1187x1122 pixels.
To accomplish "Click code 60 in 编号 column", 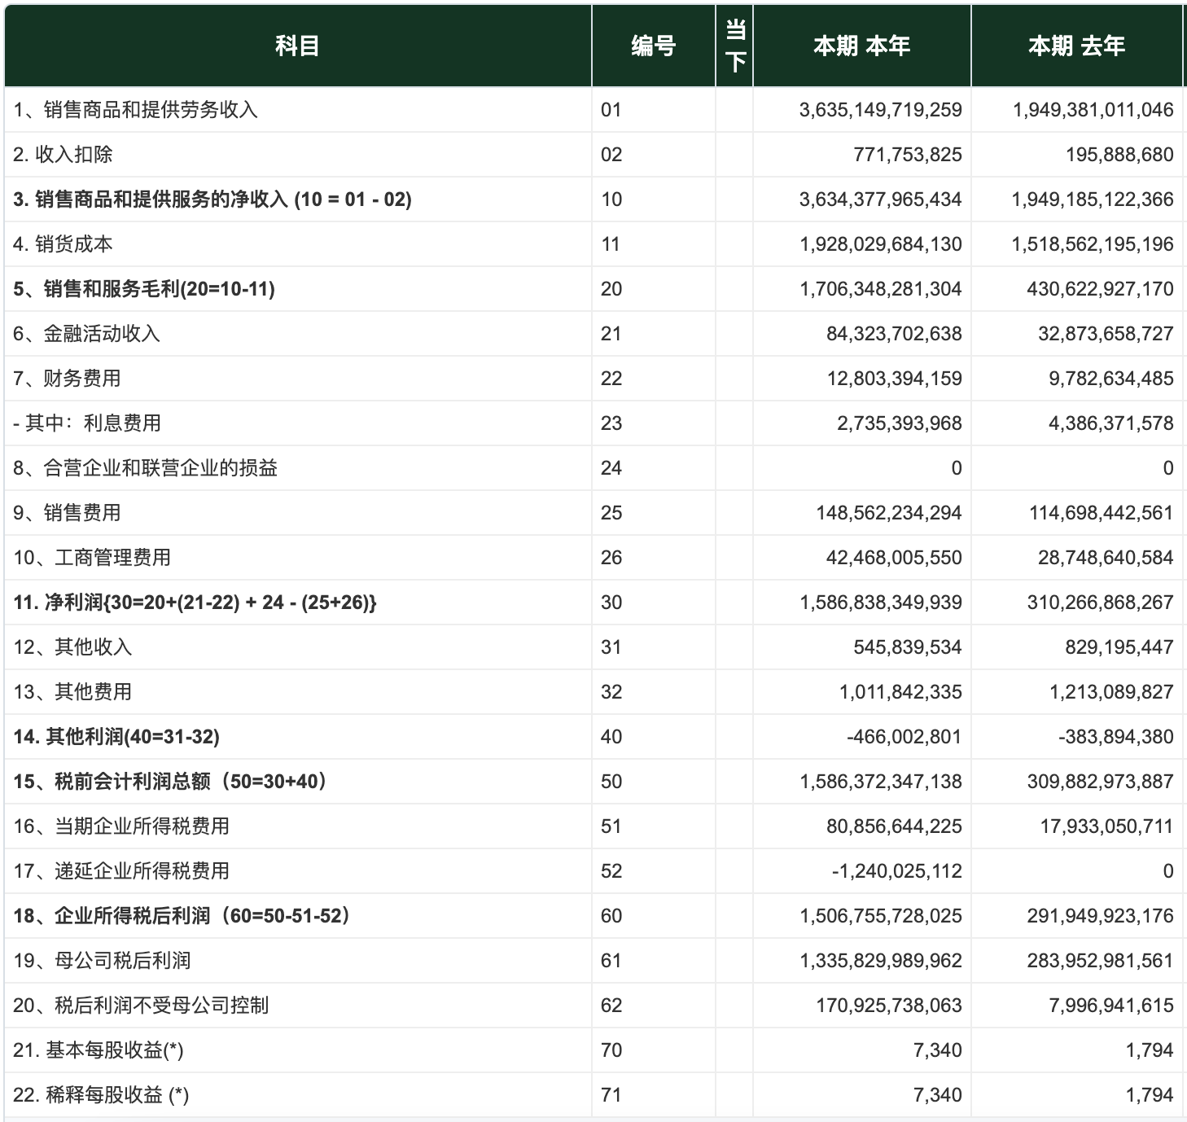I will click(x=611, y=916).
